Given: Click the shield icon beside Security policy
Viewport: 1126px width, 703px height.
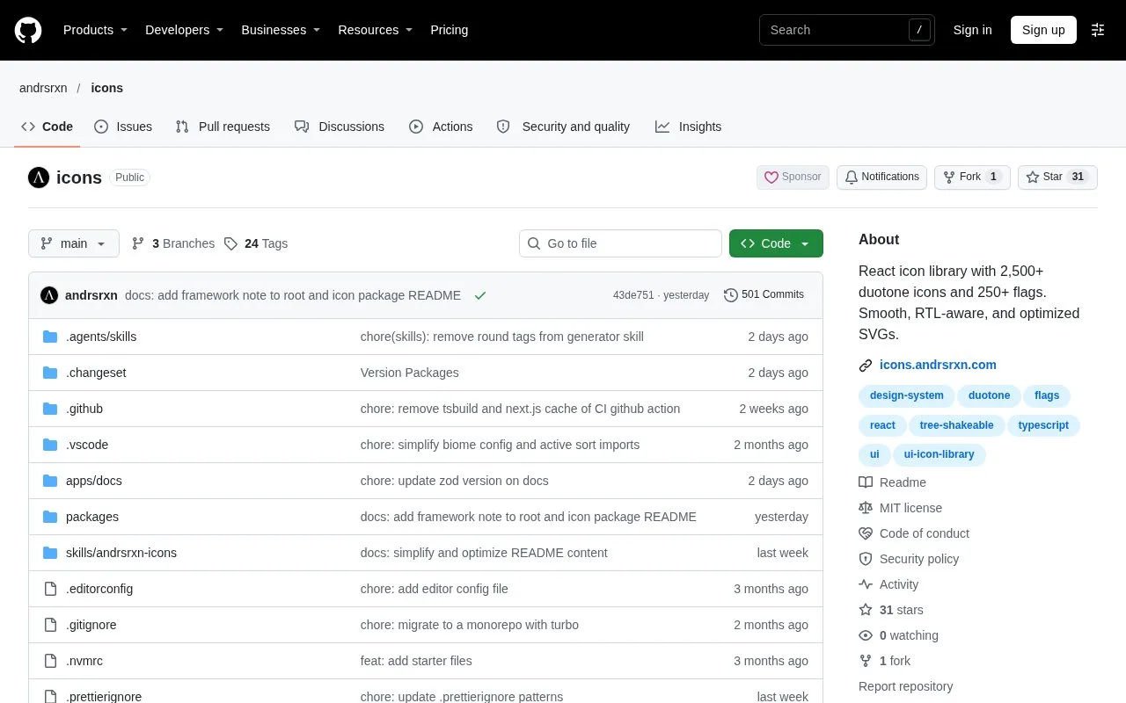Looking at the screenshot, I should click(866, 559).
